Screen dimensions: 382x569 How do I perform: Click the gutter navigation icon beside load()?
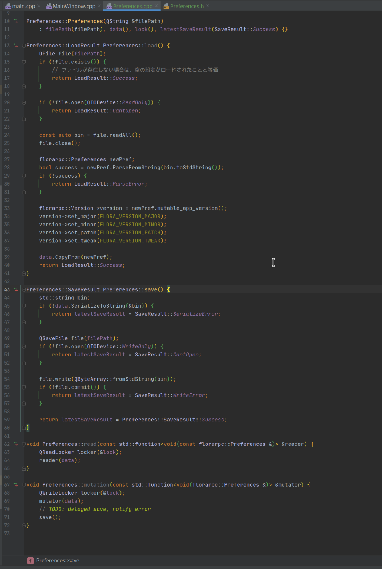(x=16, y=46)
